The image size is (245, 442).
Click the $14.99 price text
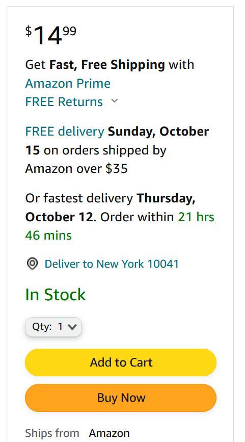pyautogui.click(x=51, y=35)
